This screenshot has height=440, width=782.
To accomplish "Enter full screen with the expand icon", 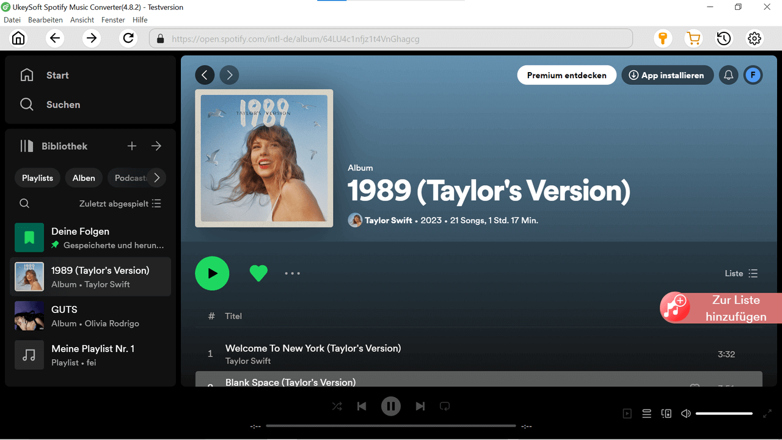I will [767, 414].
